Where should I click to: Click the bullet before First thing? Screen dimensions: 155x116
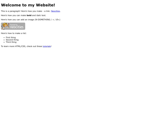point(4,38)
